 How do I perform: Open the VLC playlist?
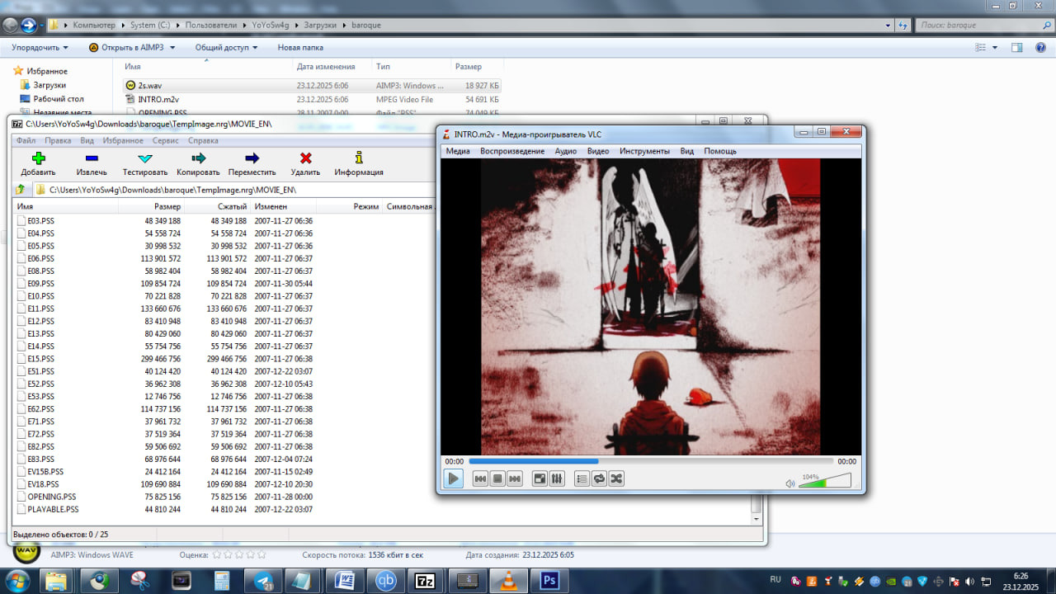pyautogui.click(x=582, y=478)
